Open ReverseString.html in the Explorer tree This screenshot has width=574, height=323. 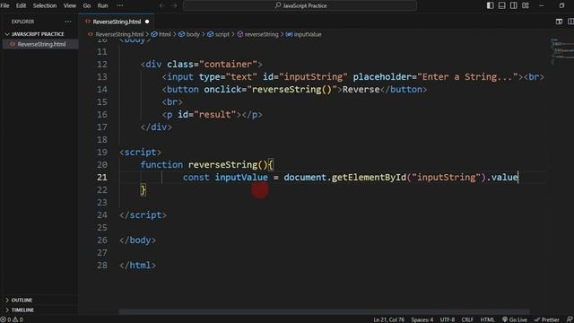tap(41, 44)
